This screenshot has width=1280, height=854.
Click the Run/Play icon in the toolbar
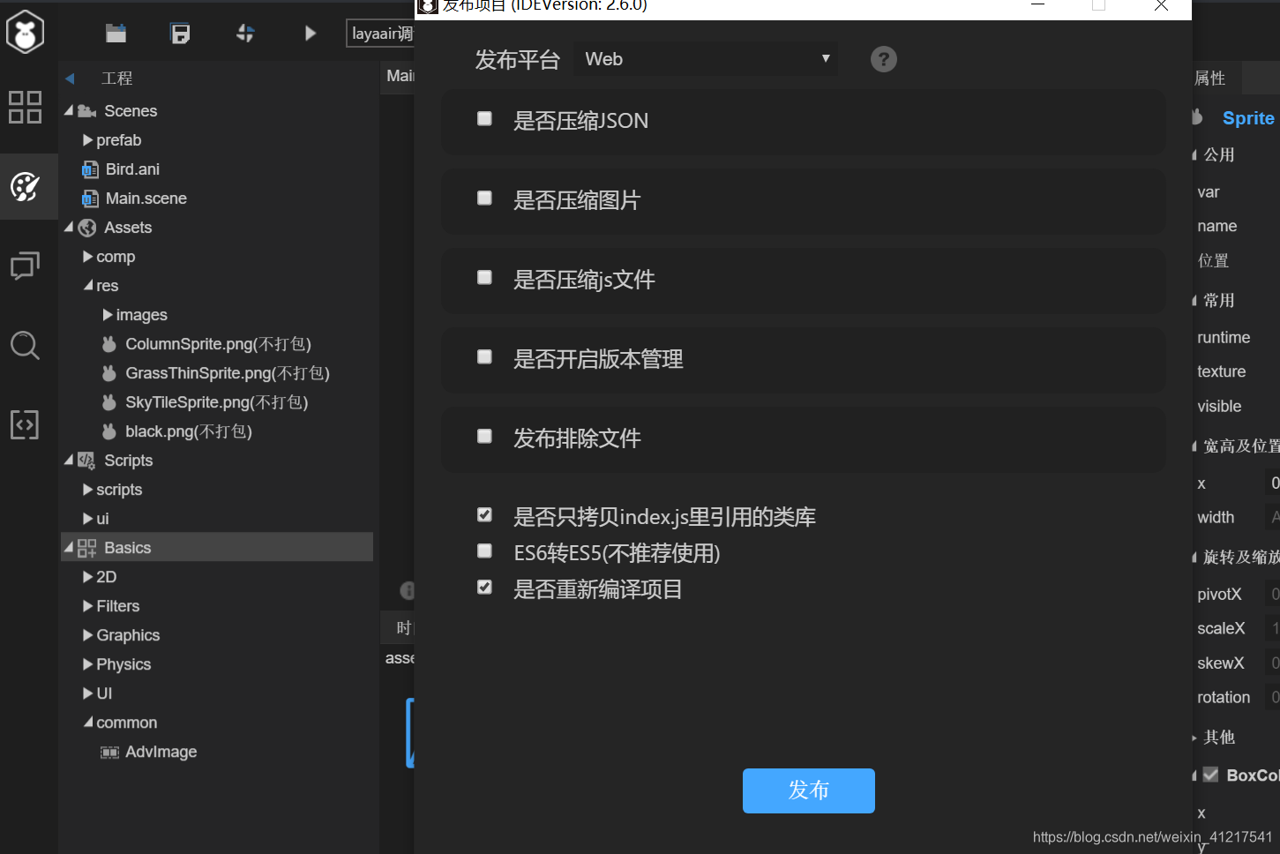click(309, 33)
